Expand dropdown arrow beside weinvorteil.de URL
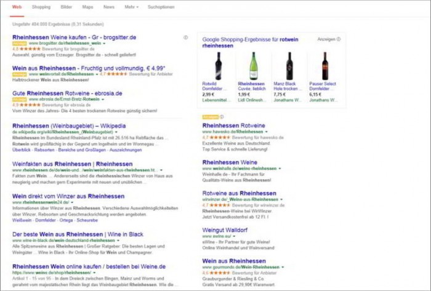 pyautogui.click(x=97, y=74)
